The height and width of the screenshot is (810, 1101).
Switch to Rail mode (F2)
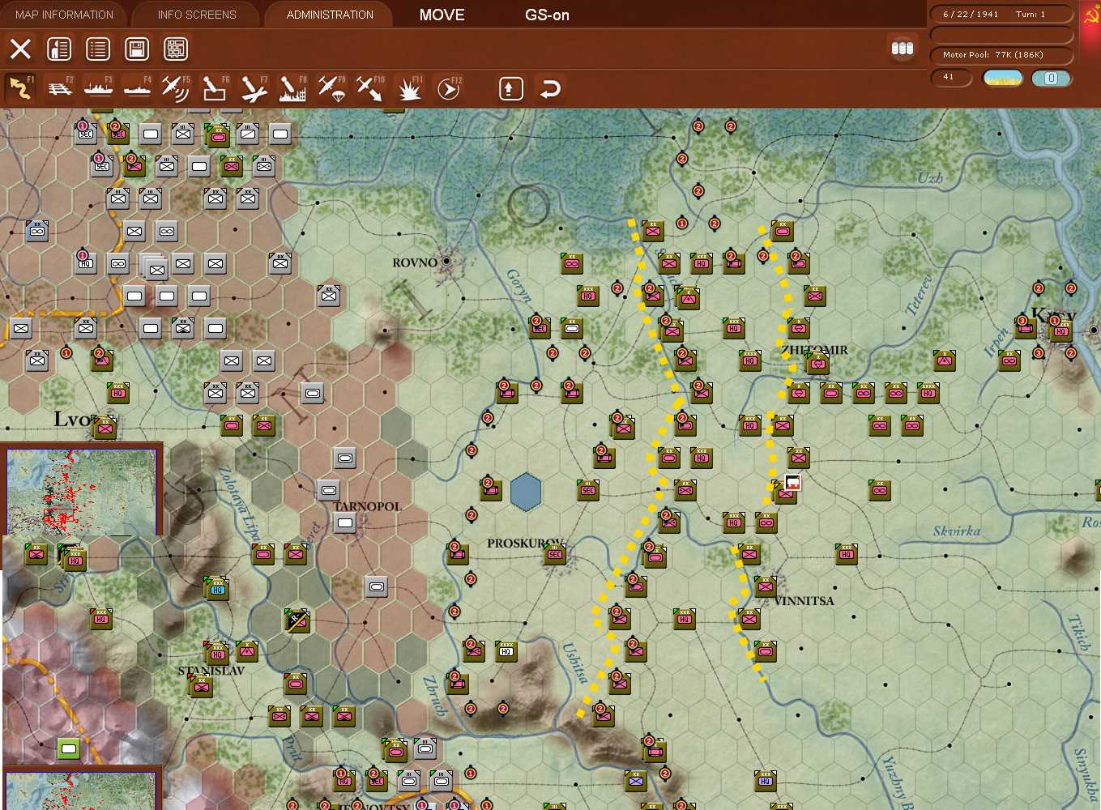[60, 88]
